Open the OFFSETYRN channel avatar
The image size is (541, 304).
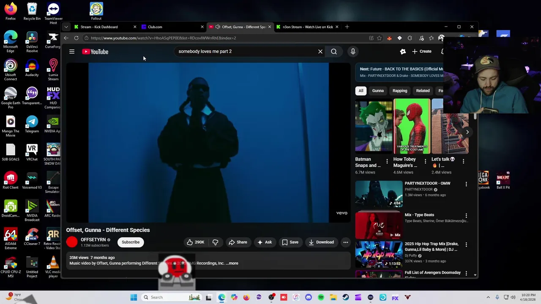tap(72, 242)
